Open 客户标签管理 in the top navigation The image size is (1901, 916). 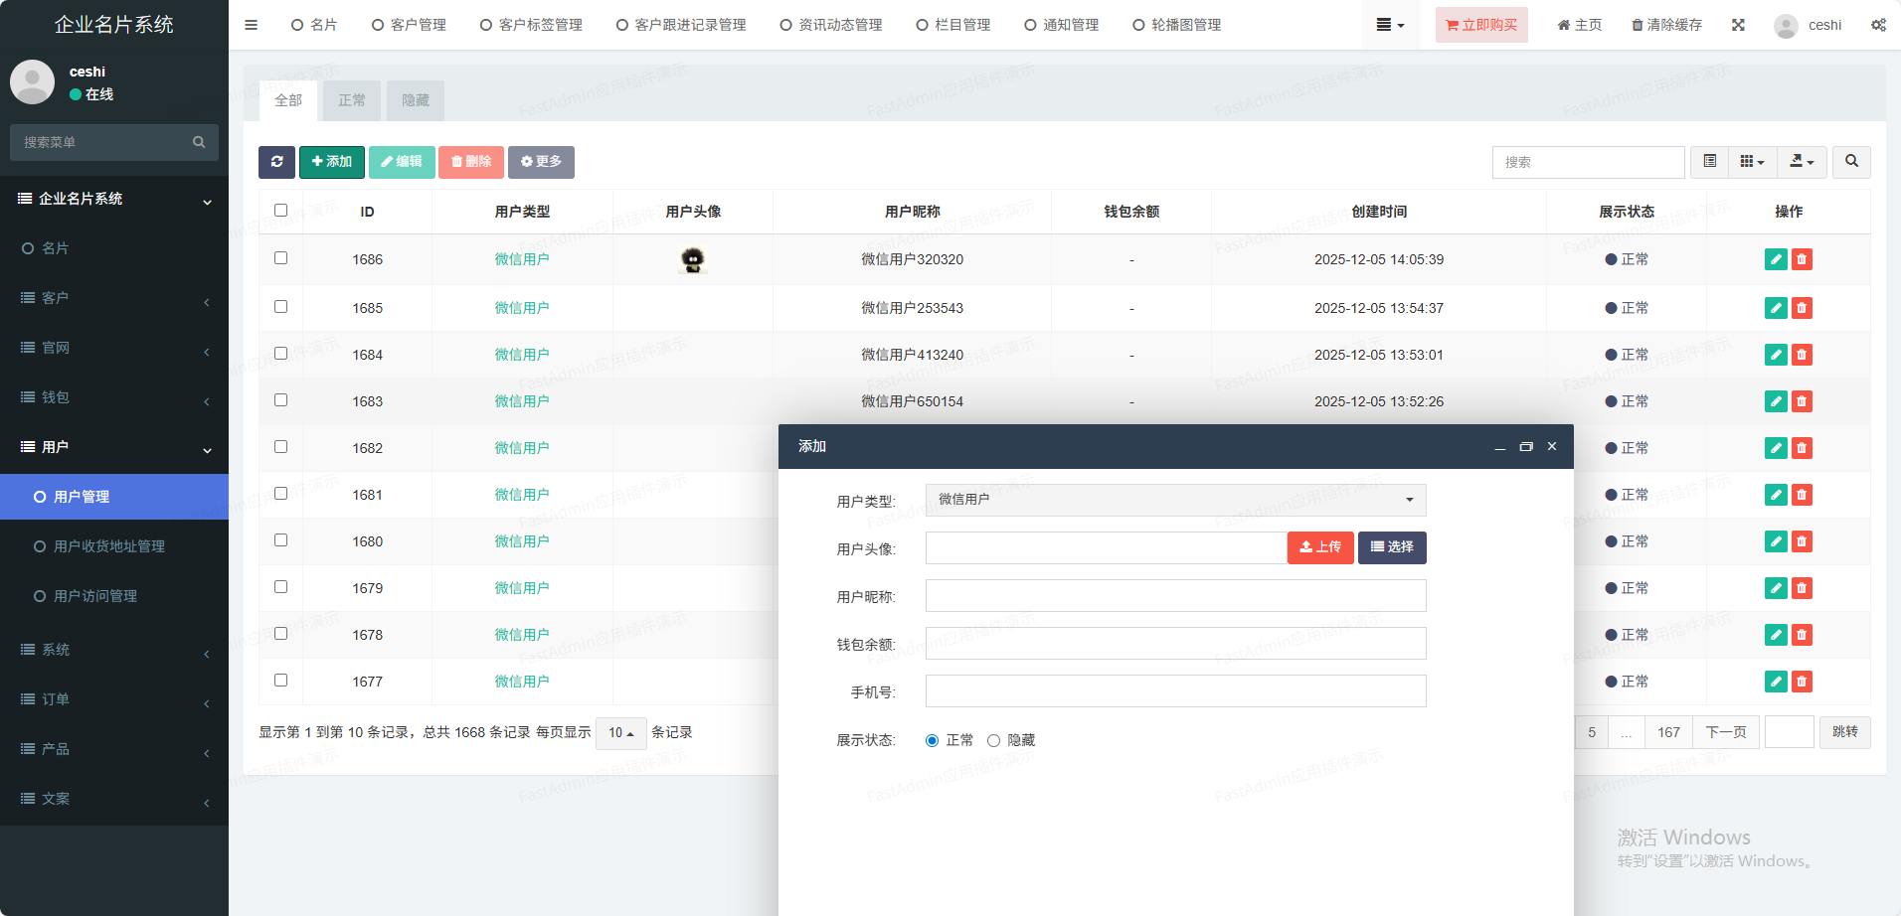pyautogui.click(x=531, y=25)
